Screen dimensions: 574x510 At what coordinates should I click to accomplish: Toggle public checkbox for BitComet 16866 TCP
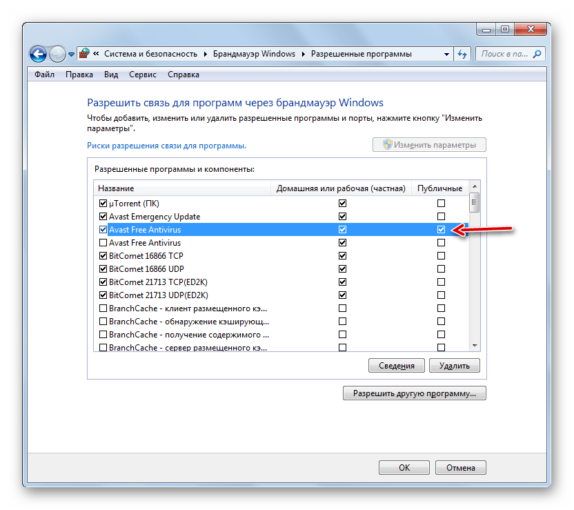click(x=441, y=256)
